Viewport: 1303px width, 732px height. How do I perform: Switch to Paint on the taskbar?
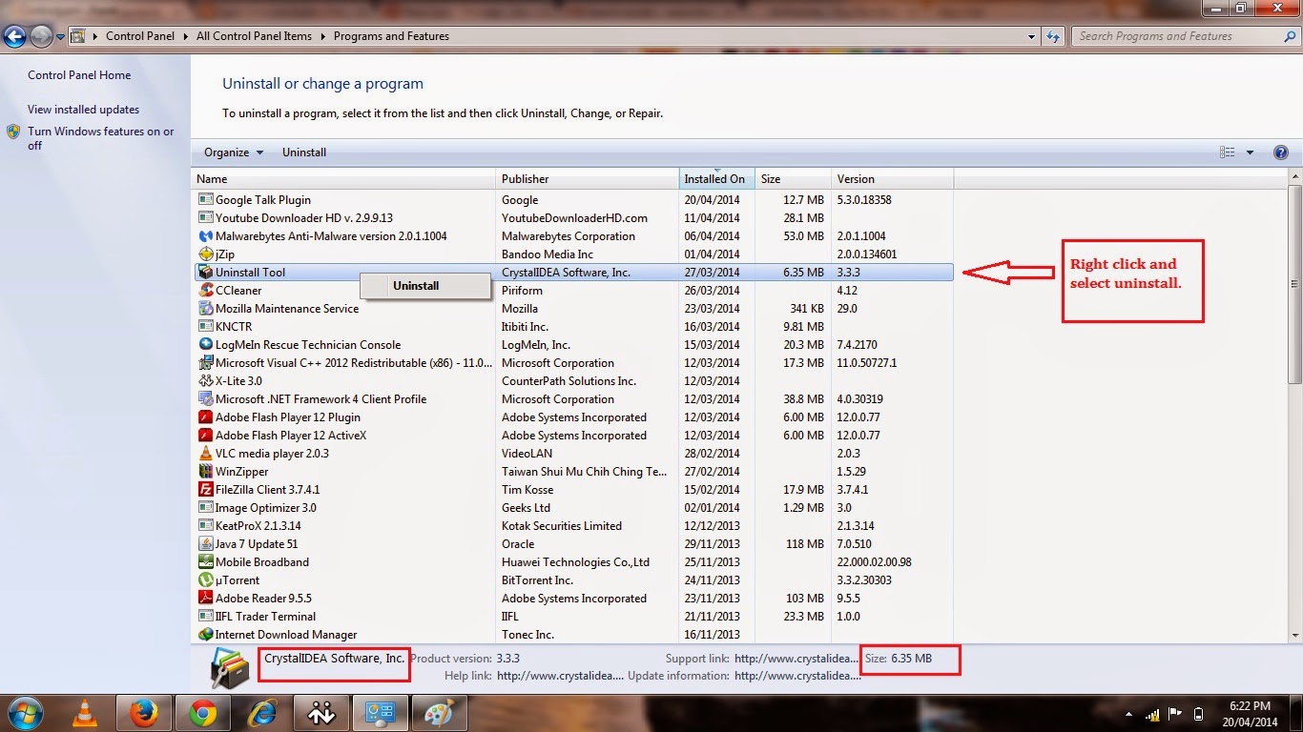pos(439,712)
